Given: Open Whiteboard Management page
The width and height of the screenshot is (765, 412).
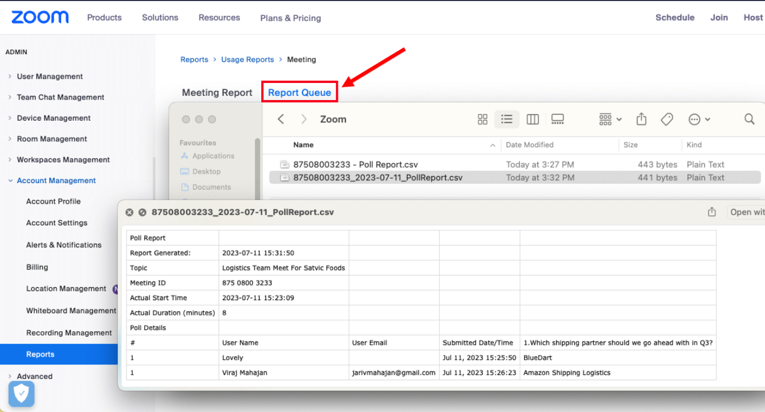Looking at the screenshot, I should [x=71, y=311].
